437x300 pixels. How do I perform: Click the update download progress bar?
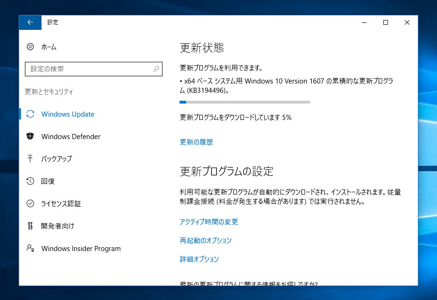(245, 102)
